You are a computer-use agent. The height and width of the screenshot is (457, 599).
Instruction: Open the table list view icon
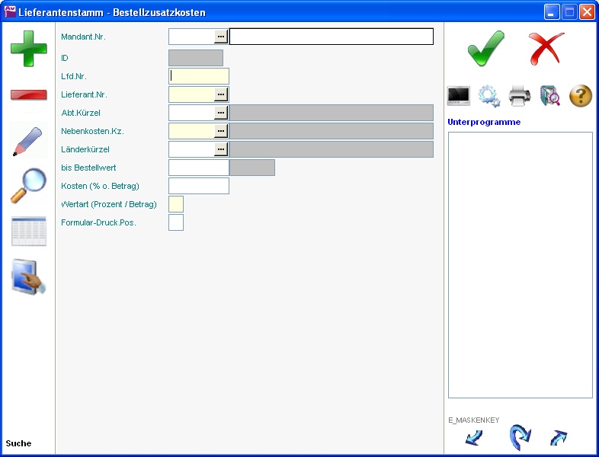28,232
